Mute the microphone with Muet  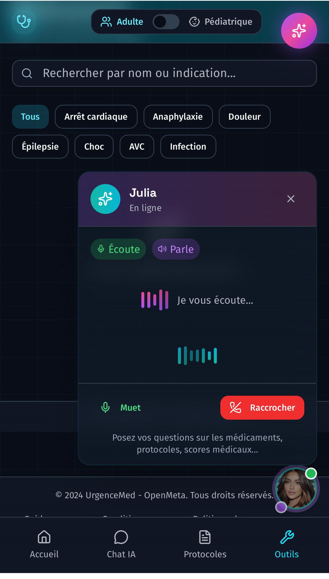pos(121,408)
